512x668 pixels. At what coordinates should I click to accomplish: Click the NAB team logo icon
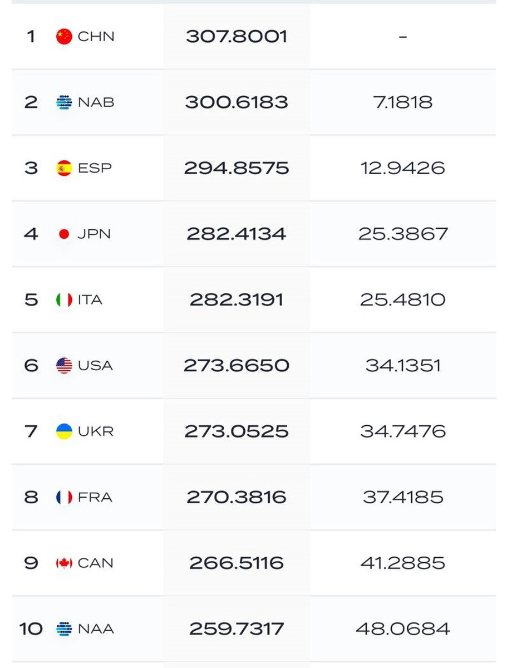[64, 102]
